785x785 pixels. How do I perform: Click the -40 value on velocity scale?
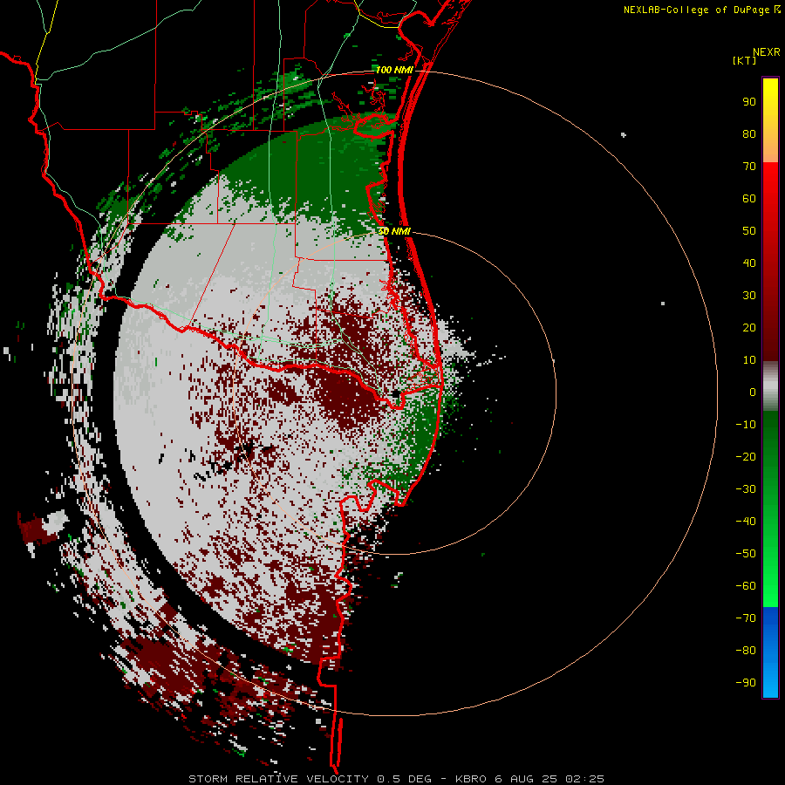(x=746, y=522)
